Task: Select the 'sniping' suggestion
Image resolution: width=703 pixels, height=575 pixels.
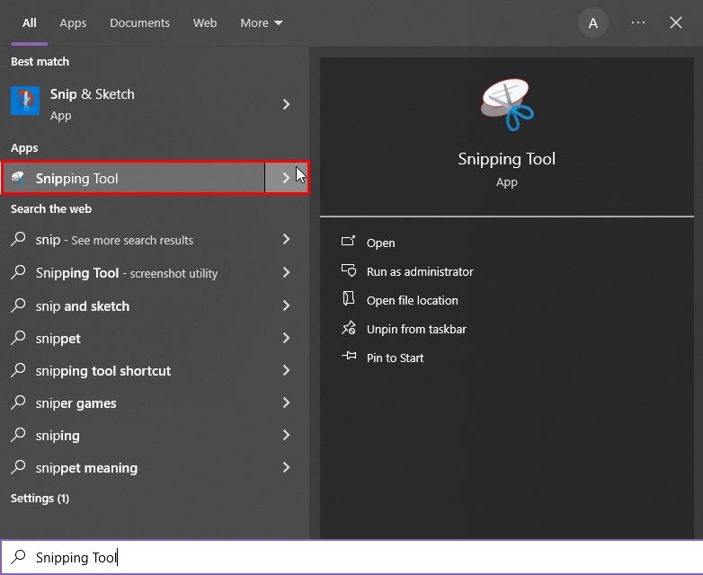Action: click(58, 436)
